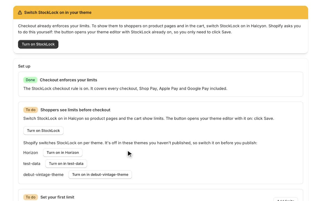Click the To do badge beside Shoppers see limits
The image size is (322, 201).
pos(31,110)
